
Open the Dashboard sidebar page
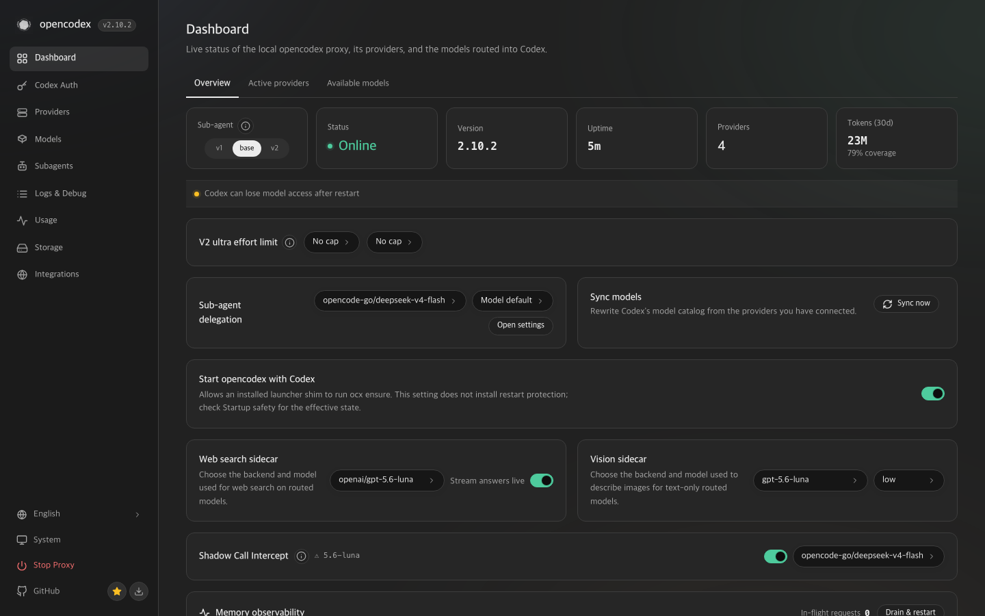click(79, 58)
